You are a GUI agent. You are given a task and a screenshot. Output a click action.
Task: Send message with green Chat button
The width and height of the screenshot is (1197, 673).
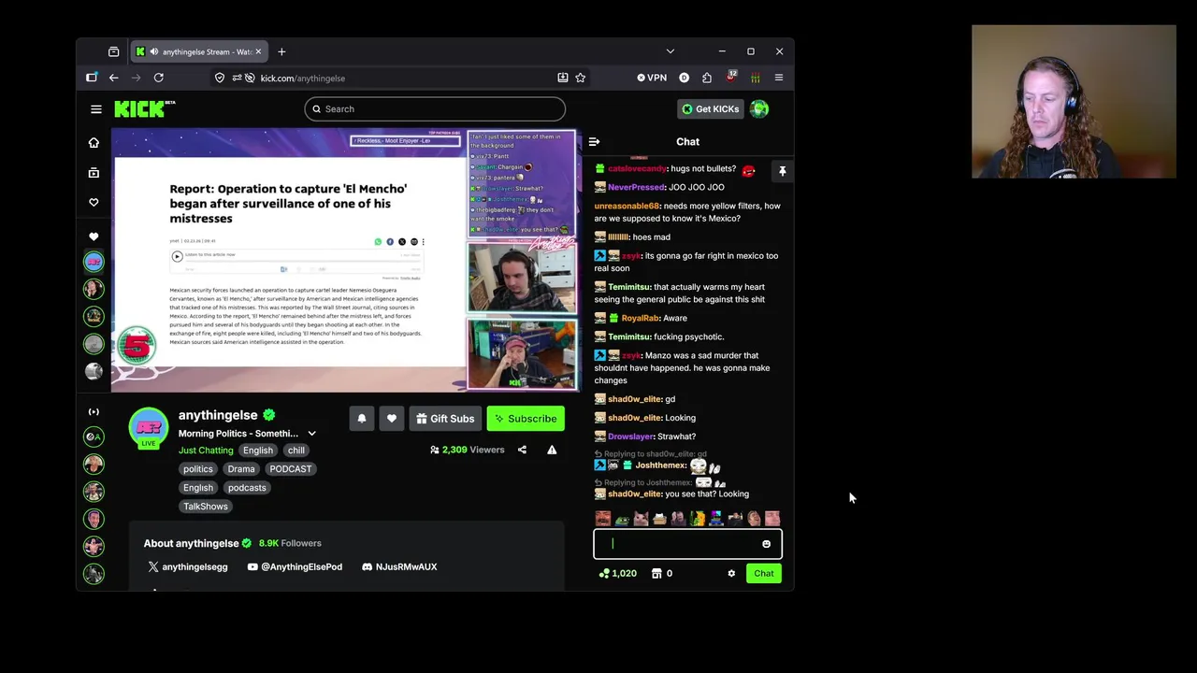click(764, 574)
